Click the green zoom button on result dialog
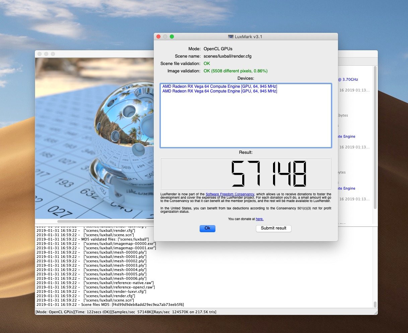This screenshot has height=333, width=408. pyautogui.click(x=172, y=37)
